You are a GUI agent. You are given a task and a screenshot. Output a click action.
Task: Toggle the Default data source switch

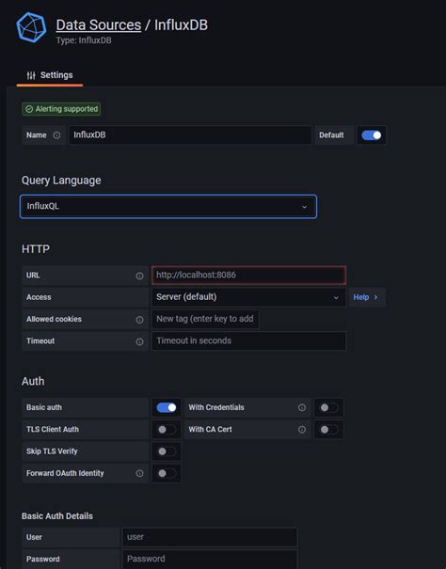[x=371, y=135]
